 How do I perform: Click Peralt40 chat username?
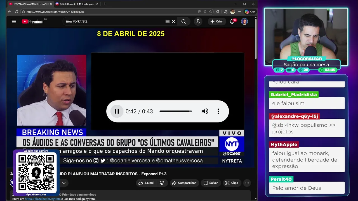point(281,179)
